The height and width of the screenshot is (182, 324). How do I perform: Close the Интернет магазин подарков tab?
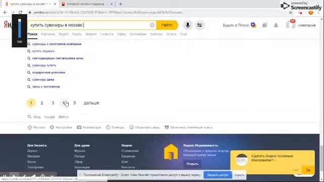(111, 4)
